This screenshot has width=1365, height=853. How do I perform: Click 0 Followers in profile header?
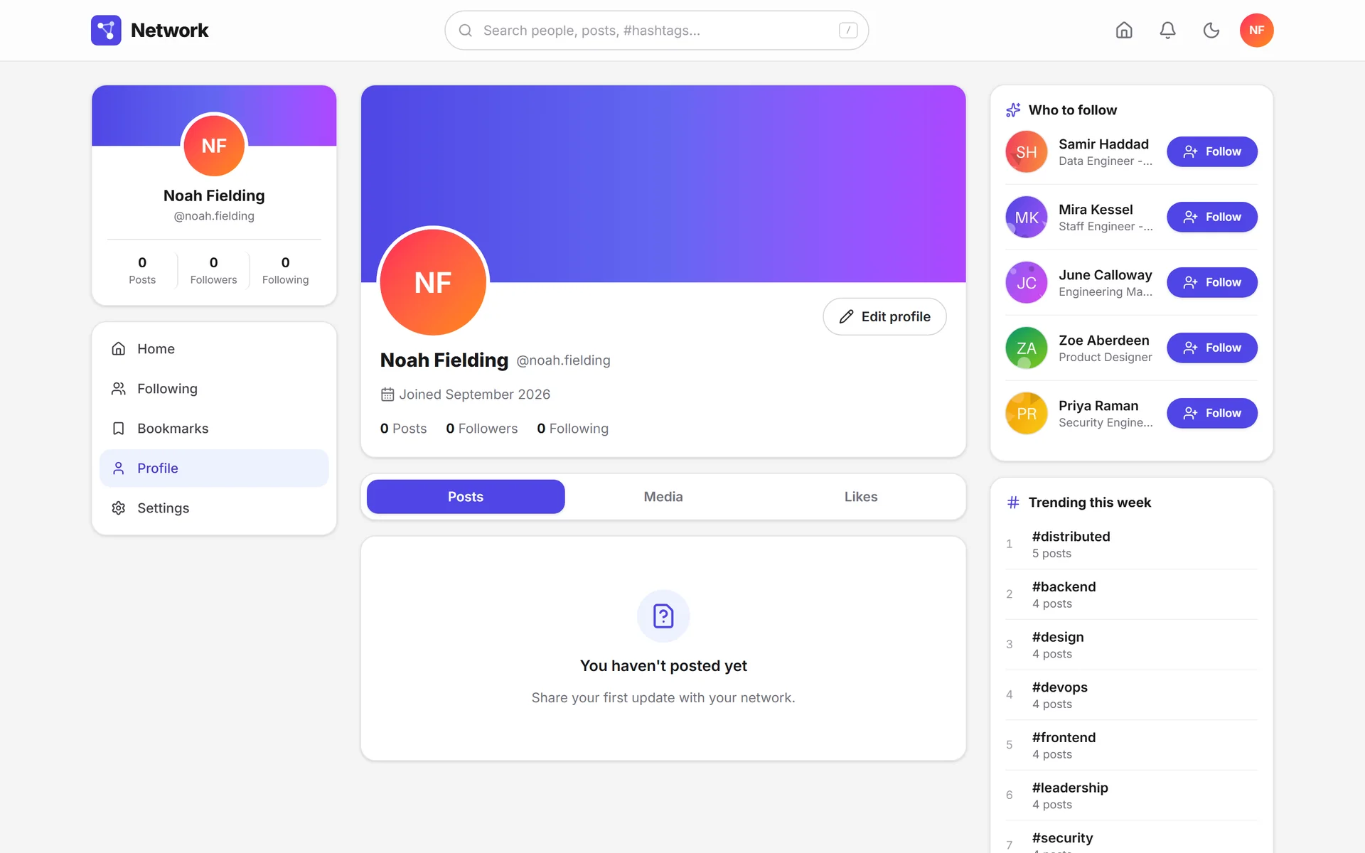click(482, 429)
